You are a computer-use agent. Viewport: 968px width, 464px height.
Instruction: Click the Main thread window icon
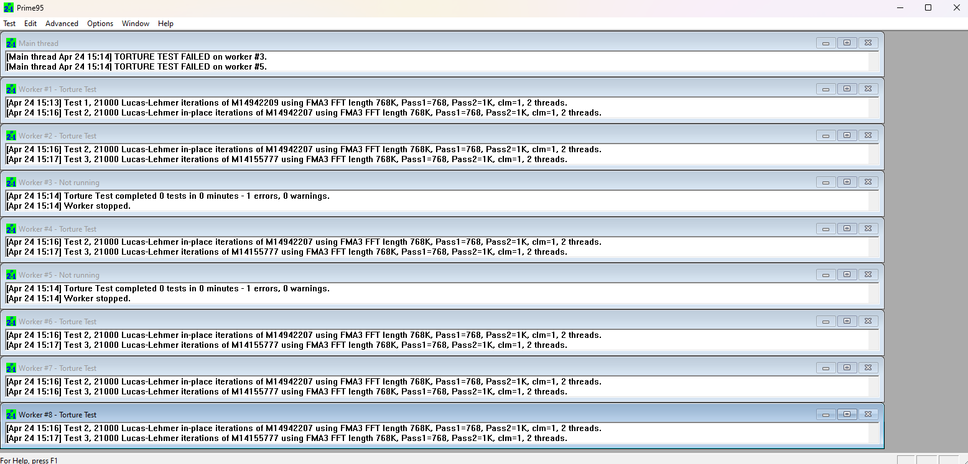tap(11, 43)
